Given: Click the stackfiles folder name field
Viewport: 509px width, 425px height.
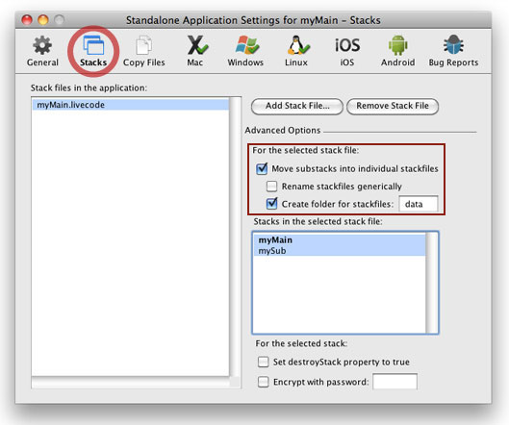Looking at the screenshot, I should (419, 204).
